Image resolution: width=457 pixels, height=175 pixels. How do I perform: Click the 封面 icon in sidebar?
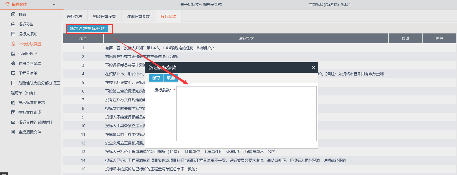click(x=13, y=14)
